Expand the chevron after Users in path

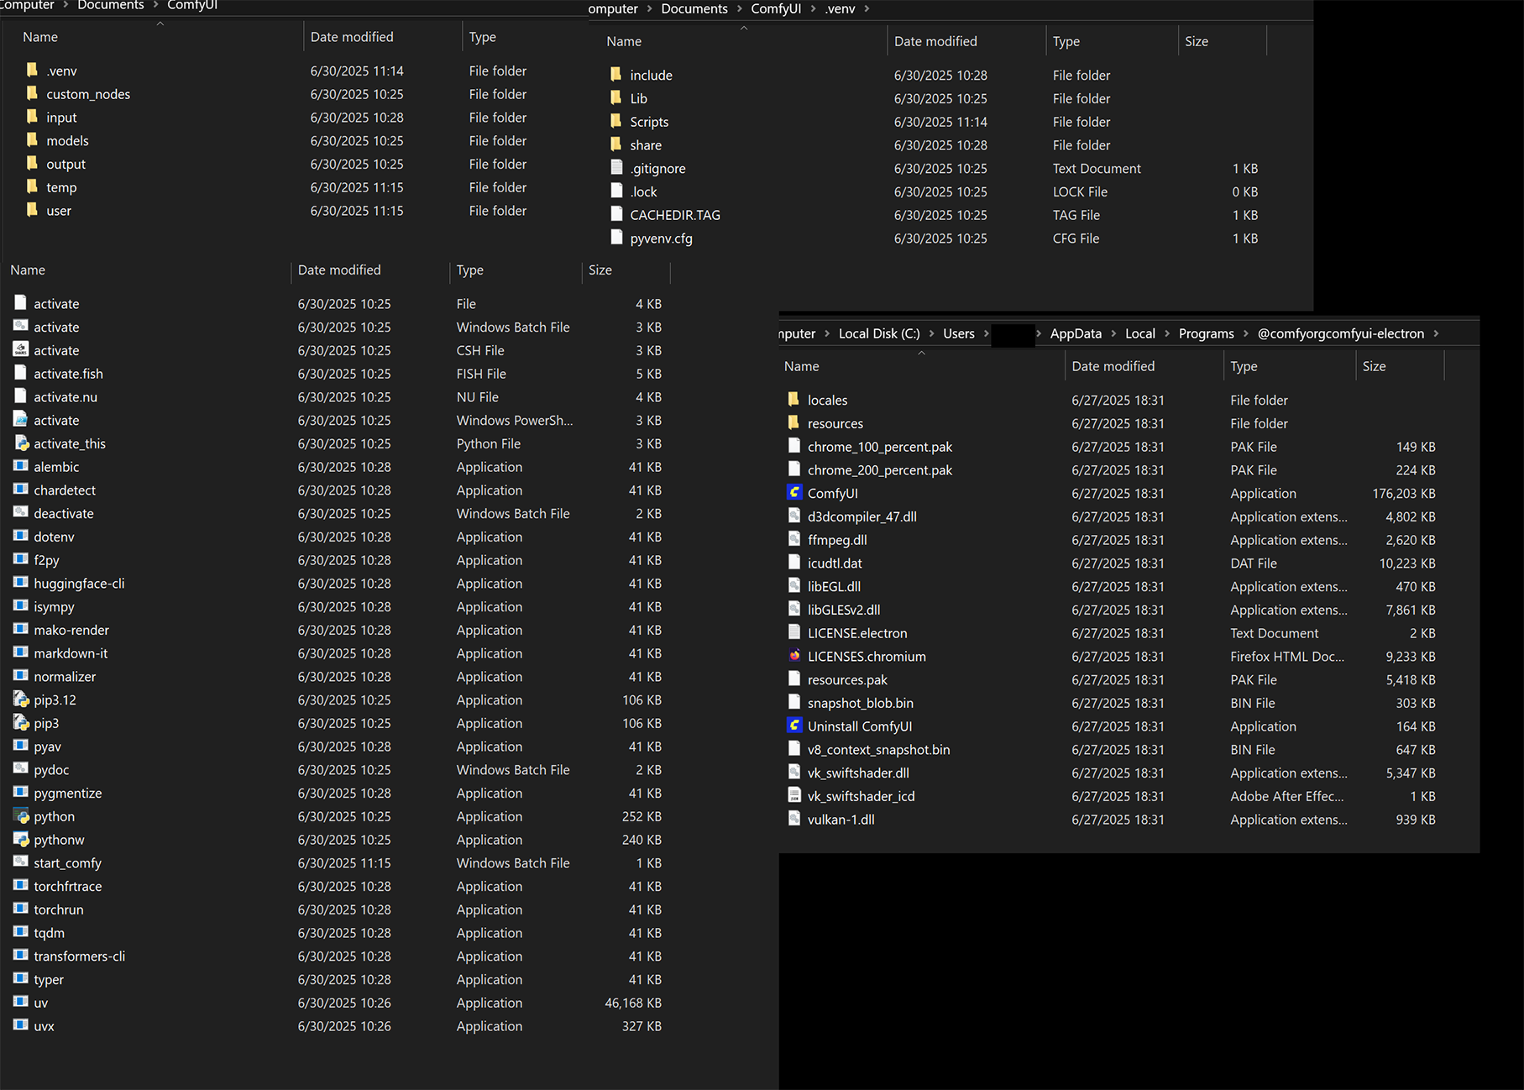coord(987,333)
